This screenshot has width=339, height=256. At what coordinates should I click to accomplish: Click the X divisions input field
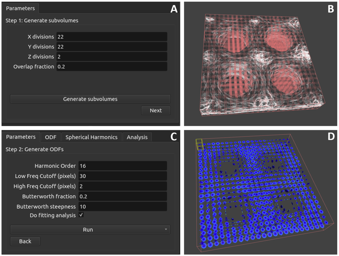(112, 37)
